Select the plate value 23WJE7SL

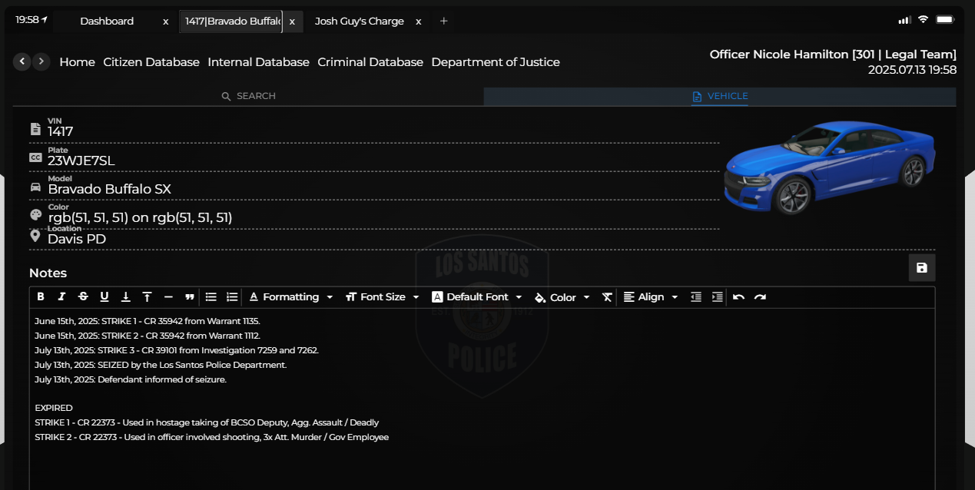(81, 161)
